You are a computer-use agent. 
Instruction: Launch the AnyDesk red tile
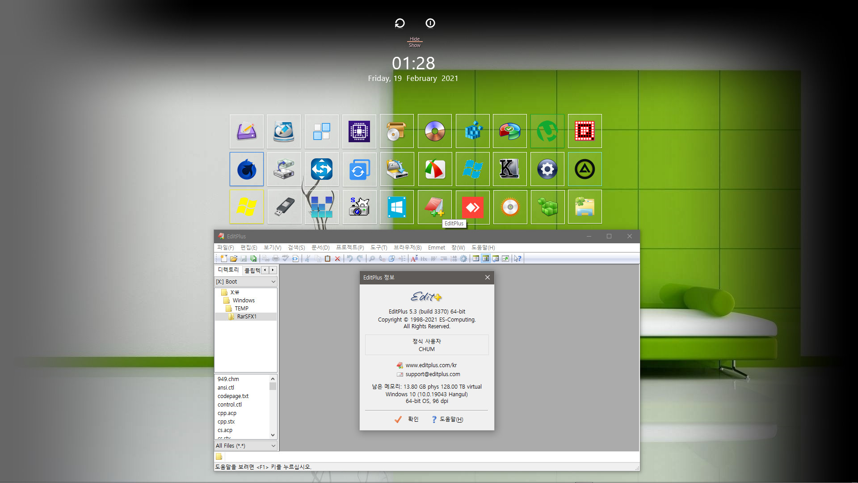472,207
